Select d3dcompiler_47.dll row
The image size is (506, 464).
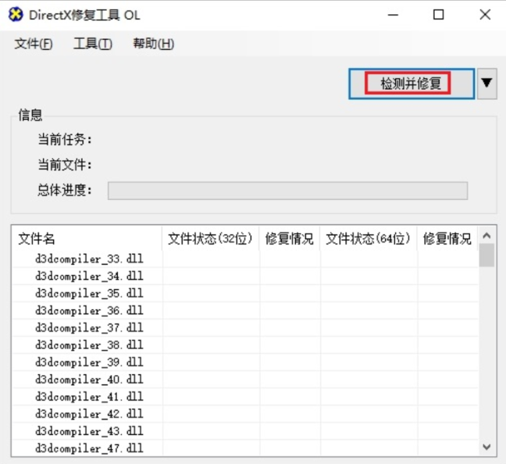(x=245, y=448)
